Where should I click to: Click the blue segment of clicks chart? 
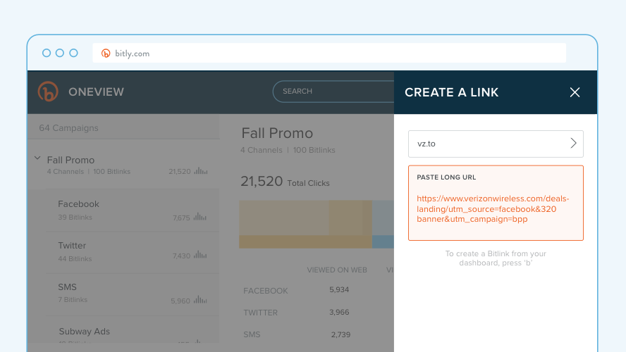pyautogui.click(x=383, y=224)
